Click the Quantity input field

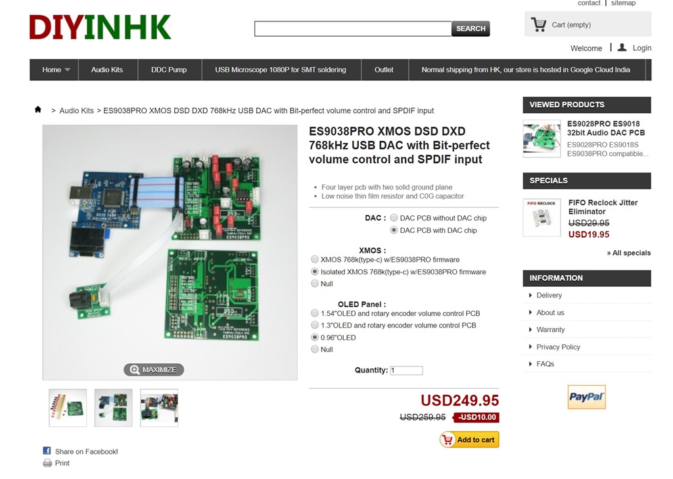coord(406,370)
